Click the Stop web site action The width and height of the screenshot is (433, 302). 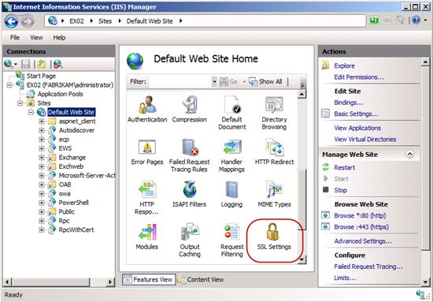pyautogui.click(x=340, y=190)
